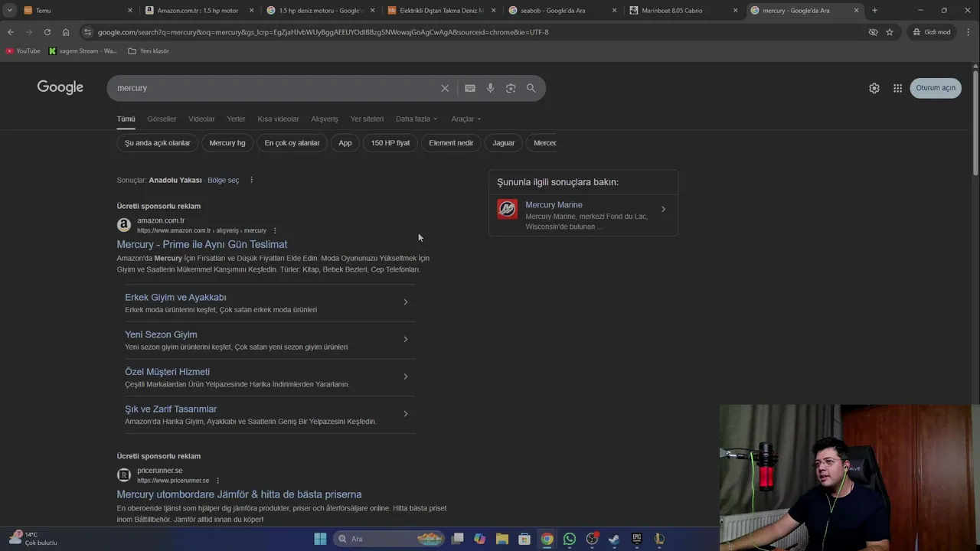This screenshot has width=980, height=551.
Task: Open more options for pricerunner.se ad
Action: coord(217,481)
